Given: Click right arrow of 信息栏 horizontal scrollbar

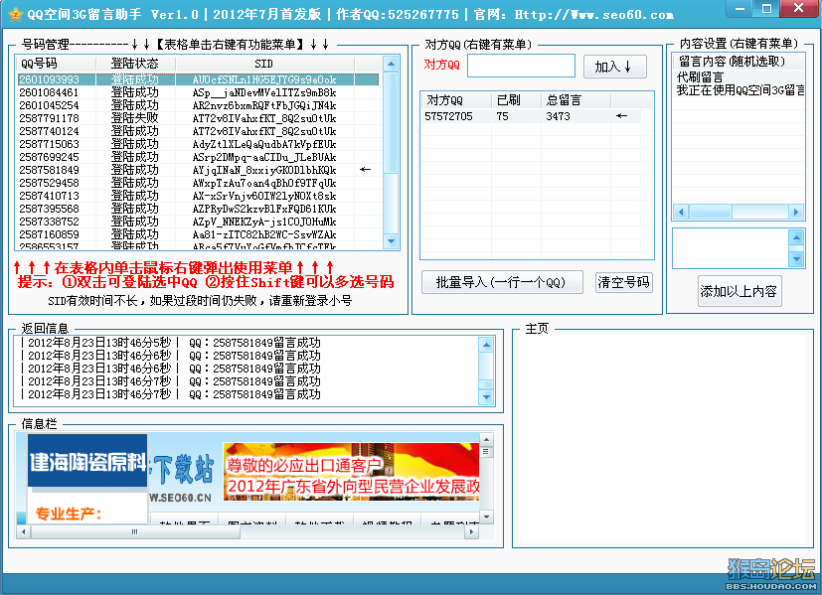Looking at the screenshot, I should (x=471, y=531).
